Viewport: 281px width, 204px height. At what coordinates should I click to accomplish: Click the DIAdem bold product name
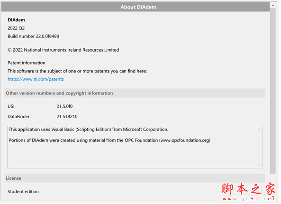click(x=16, y=20)
